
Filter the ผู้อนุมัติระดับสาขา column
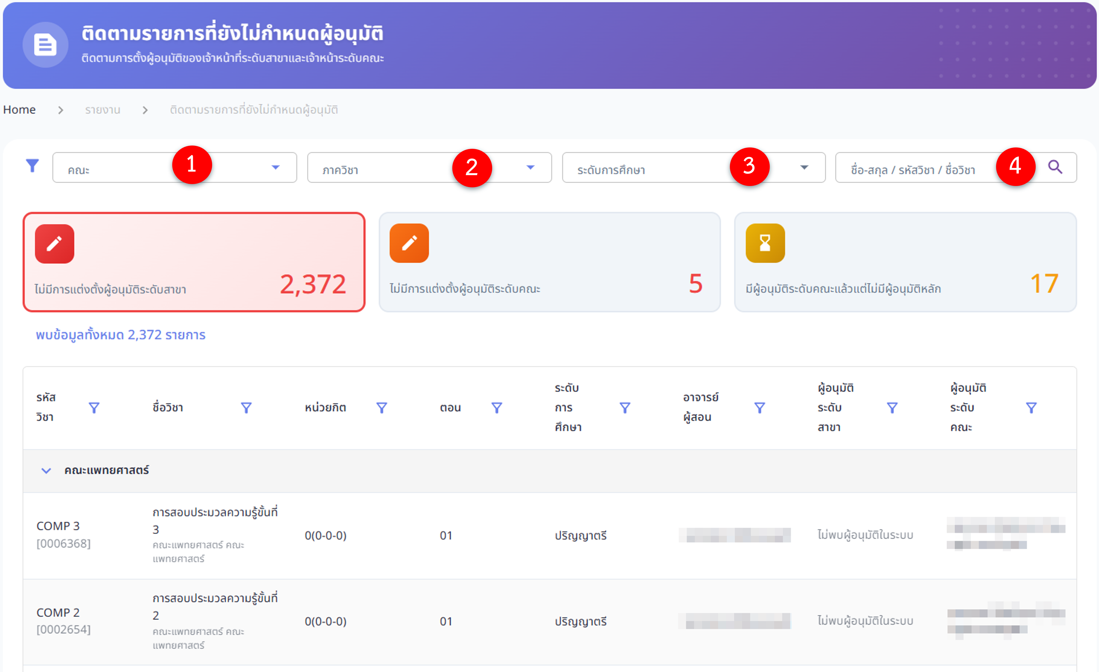pos(892,408)
